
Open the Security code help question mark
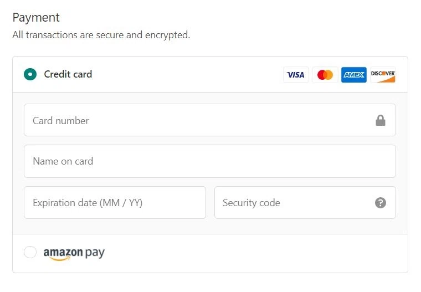pyautogui.click(x=380, y=203)
